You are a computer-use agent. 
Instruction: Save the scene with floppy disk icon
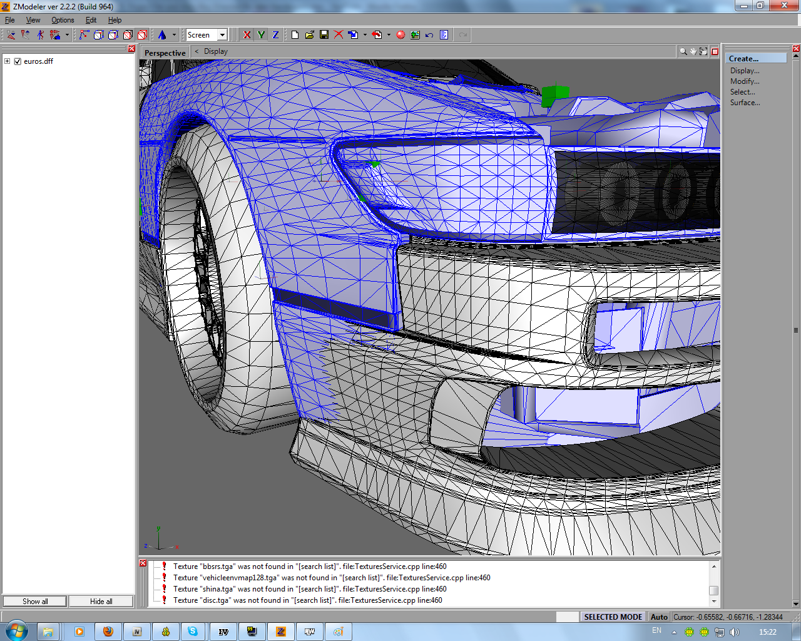[324, 35]
